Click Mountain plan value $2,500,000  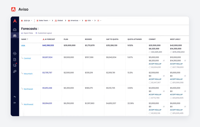(x=68, y=73)
